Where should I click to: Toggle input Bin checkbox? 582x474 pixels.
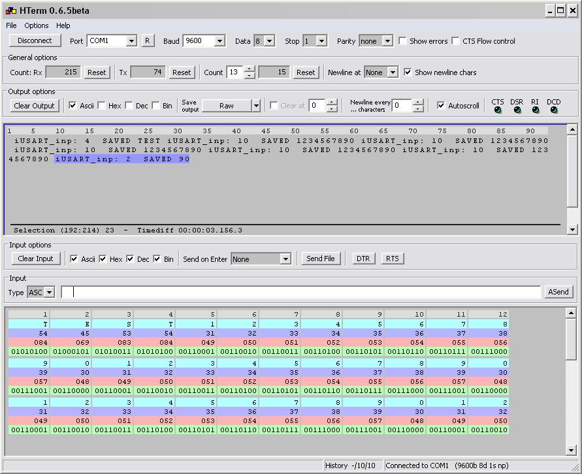point(157,259)
